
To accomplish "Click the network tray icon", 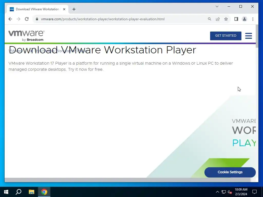I will (x=224, y=192).
